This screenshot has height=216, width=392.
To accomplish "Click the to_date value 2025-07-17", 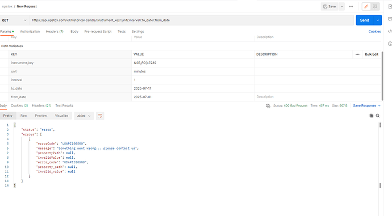I will pos(143,88).
